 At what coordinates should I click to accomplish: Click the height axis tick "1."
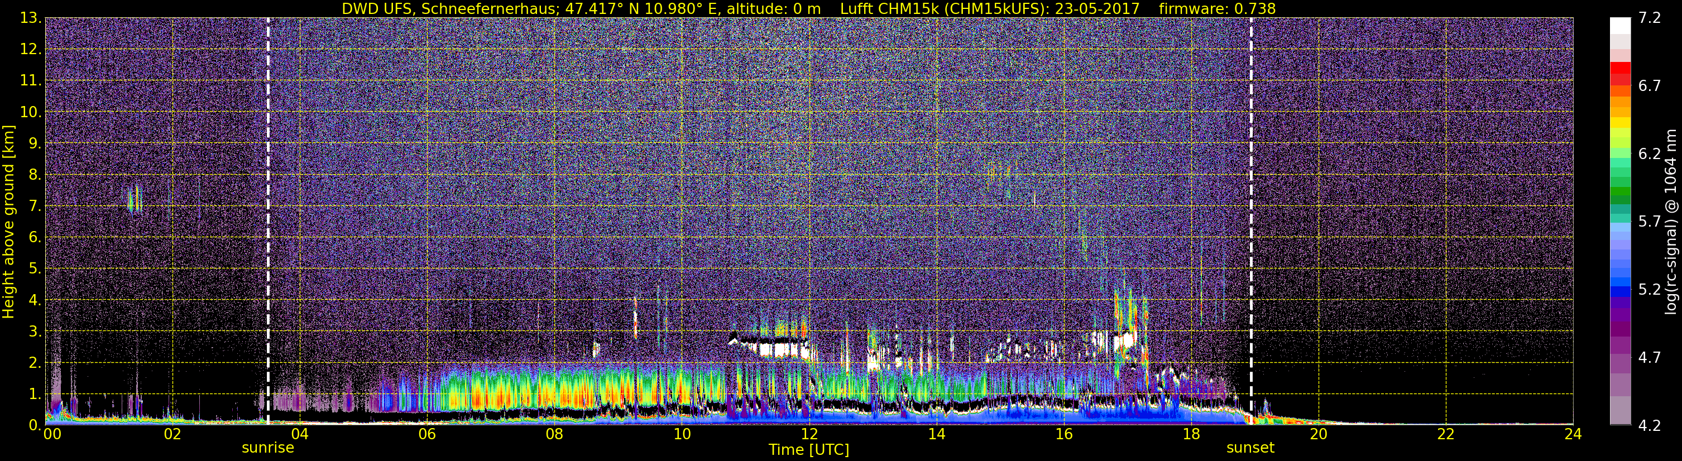tap(34, 395)
